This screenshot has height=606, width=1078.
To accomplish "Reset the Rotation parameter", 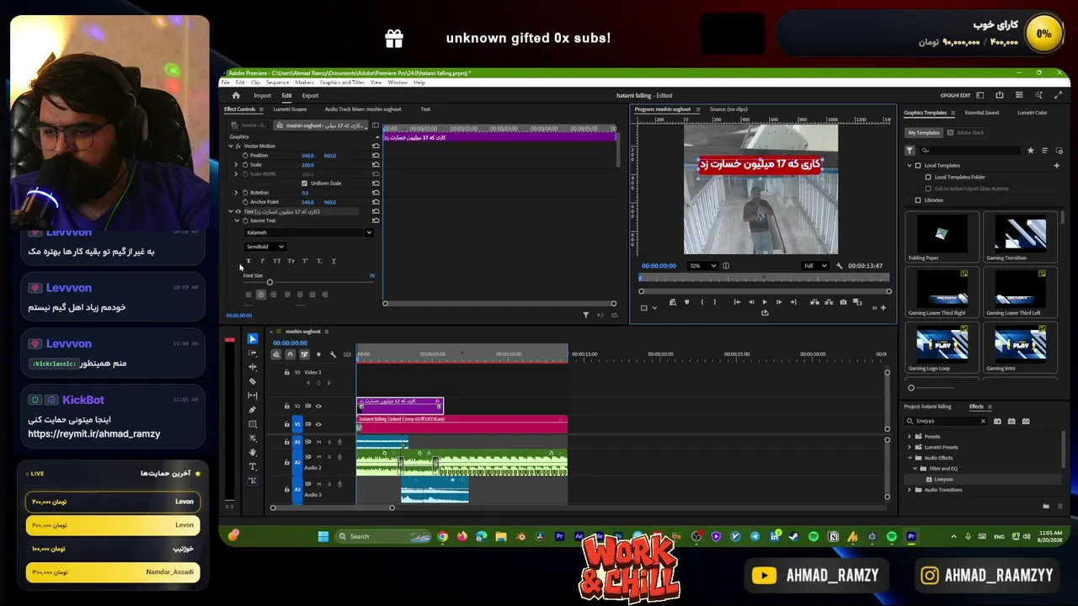I will 376,193.
